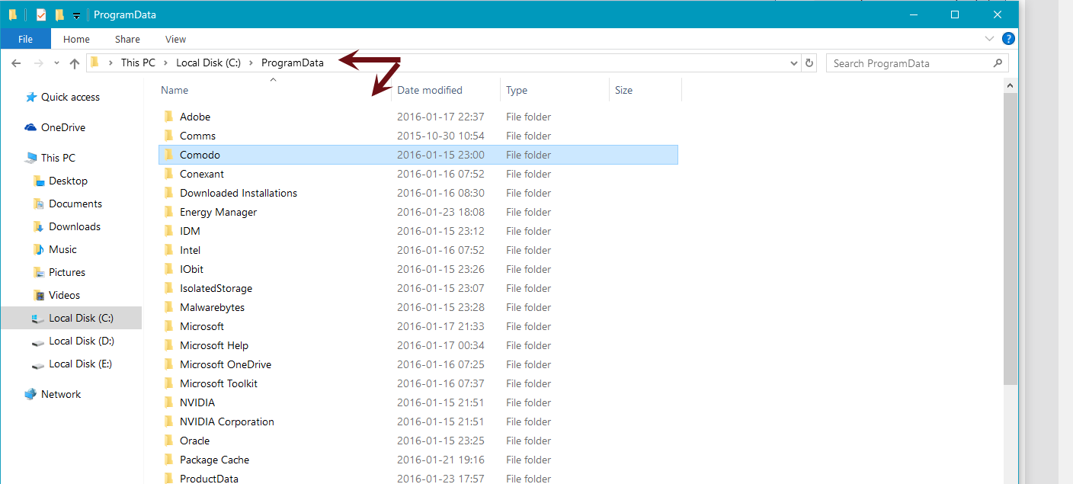Click the folder icon in address bar
Image resolution: width=1073 pixels, height=484 pixels.
click(95, 63)
